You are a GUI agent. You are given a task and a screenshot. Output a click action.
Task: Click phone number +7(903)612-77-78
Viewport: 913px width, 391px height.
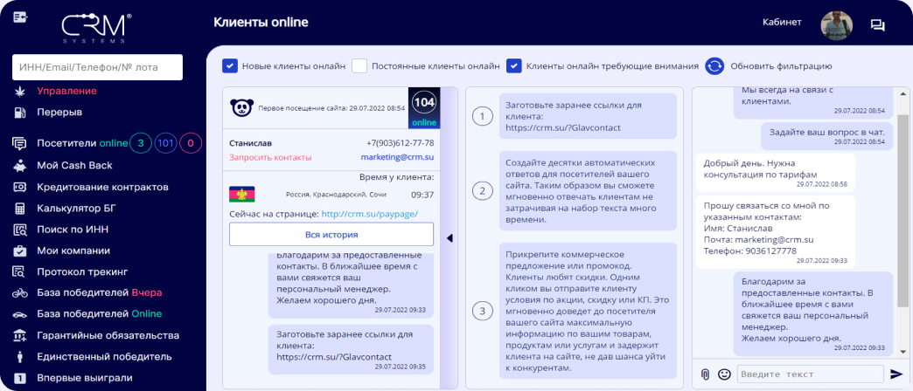coord(400,143)
